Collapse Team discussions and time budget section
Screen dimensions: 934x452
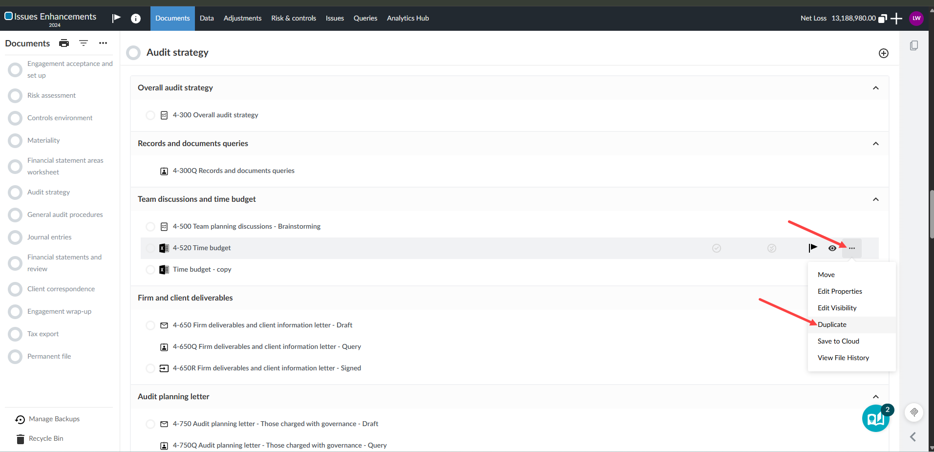point(876,199)
